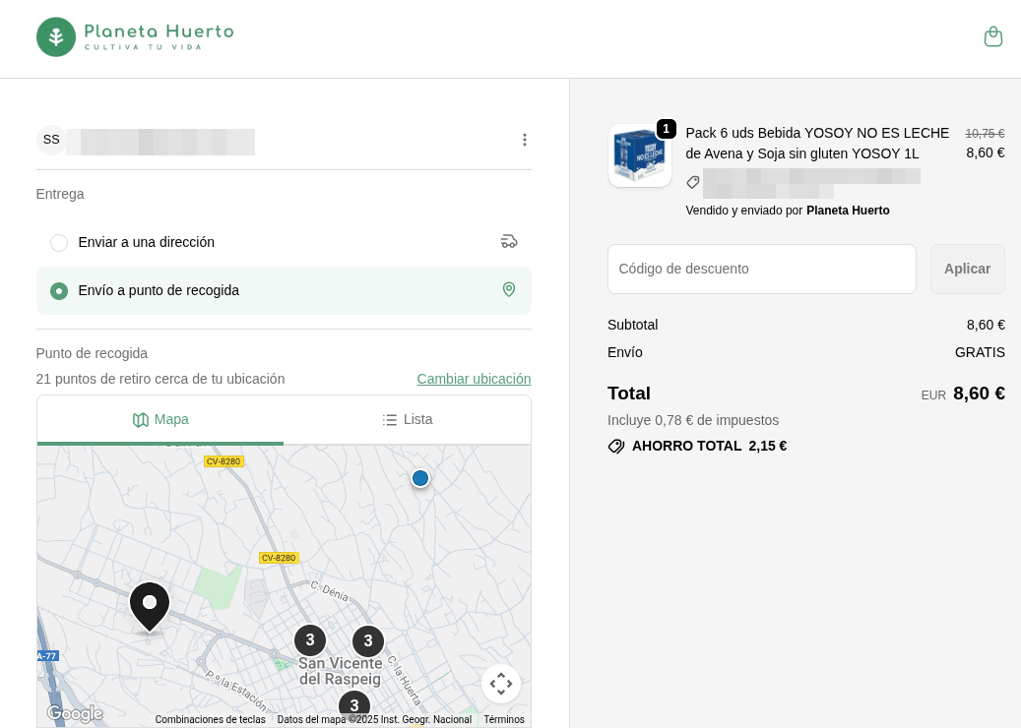Click Cambiar ubicación link
1021x728 pixels.
(x=474, y=379)
